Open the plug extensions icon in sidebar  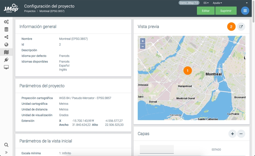click(6, 60)
